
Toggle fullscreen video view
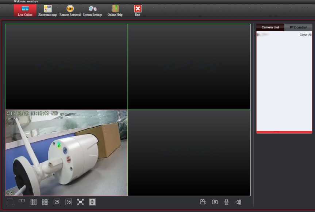click(x=80, y=202)
